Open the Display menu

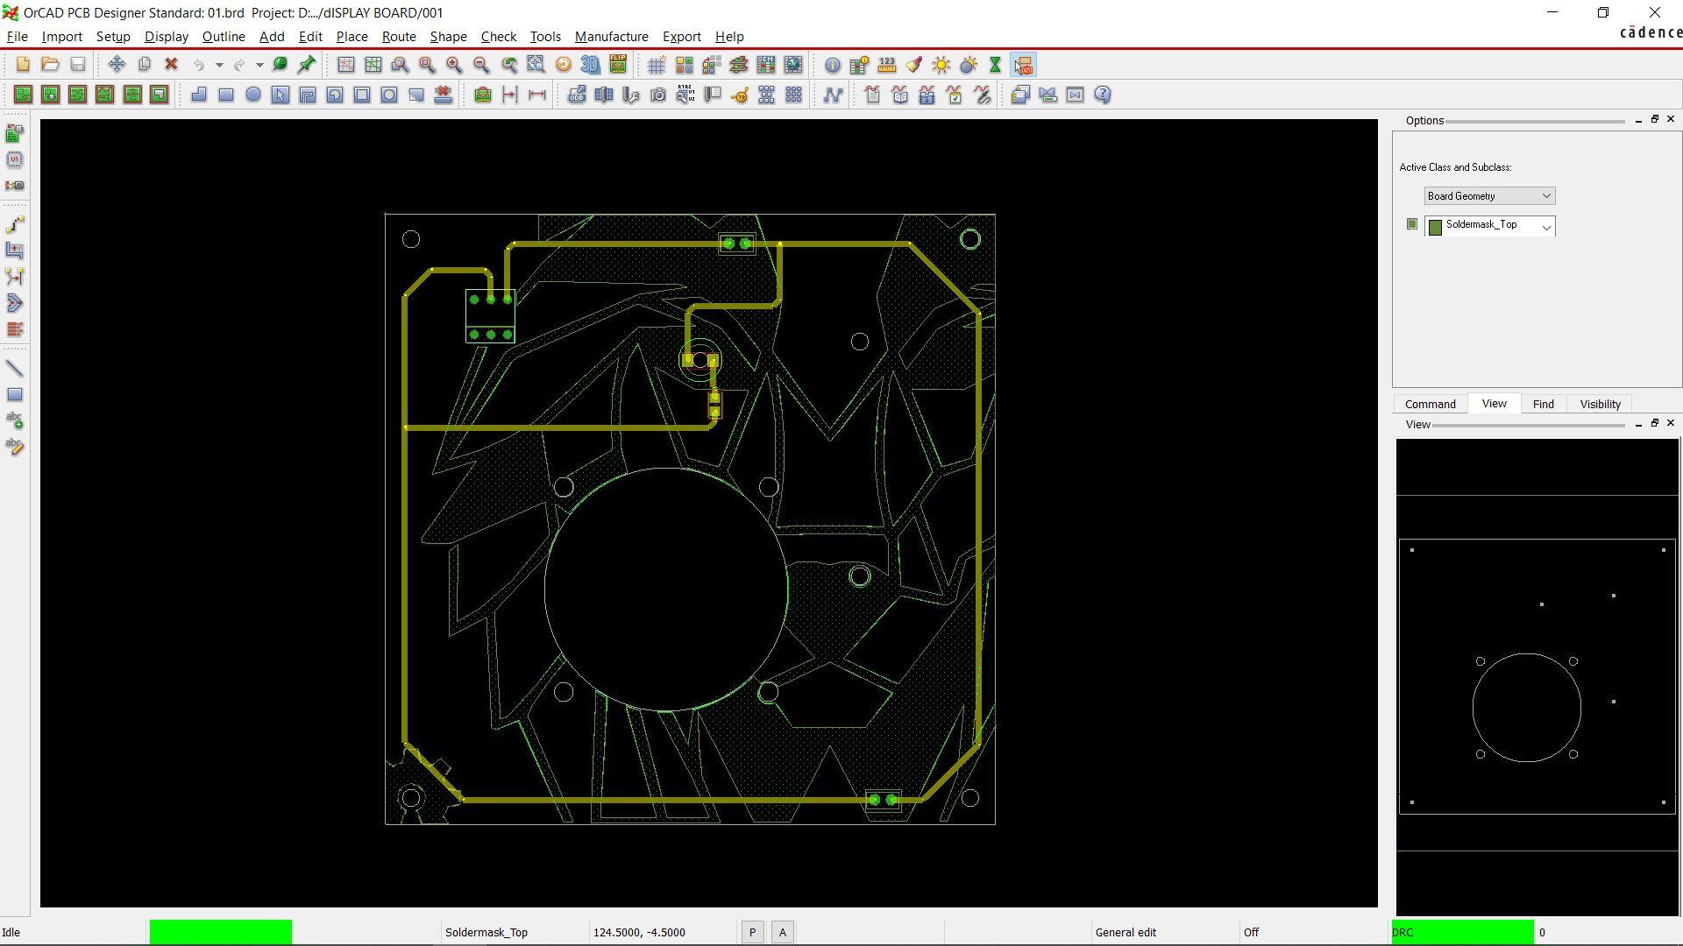[167, 37]
